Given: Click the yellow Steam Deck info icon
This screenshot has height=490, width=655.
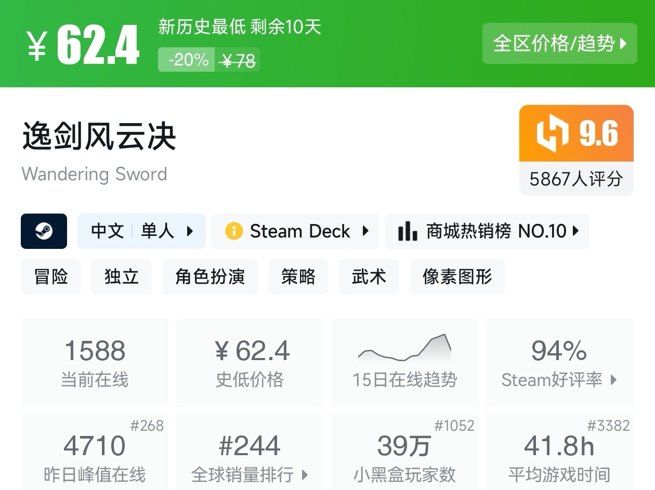Looking at the screenshot, I should [234, 231].
